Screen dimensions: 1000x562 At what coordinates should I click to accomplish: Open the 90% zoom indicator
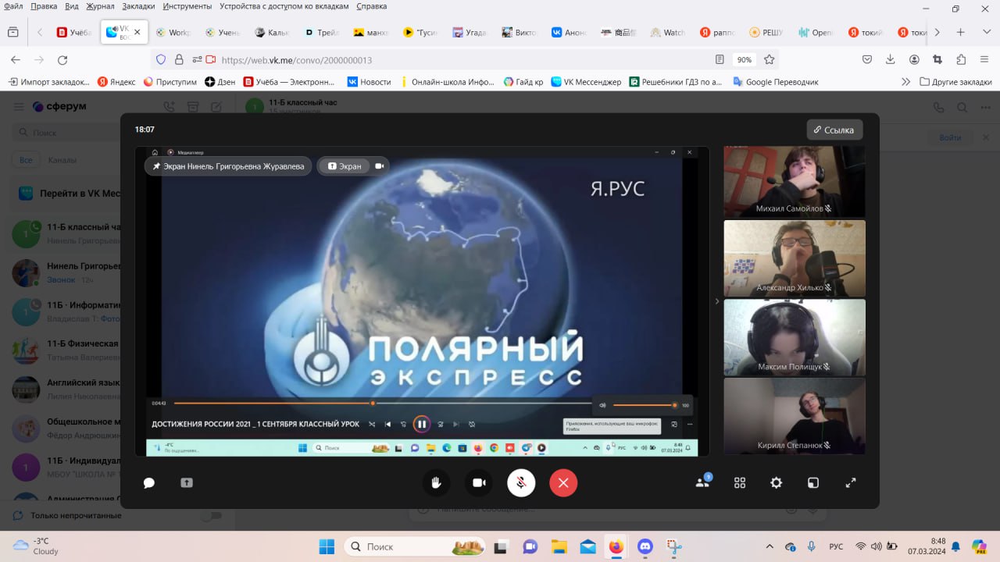click(x=745, y=59)
